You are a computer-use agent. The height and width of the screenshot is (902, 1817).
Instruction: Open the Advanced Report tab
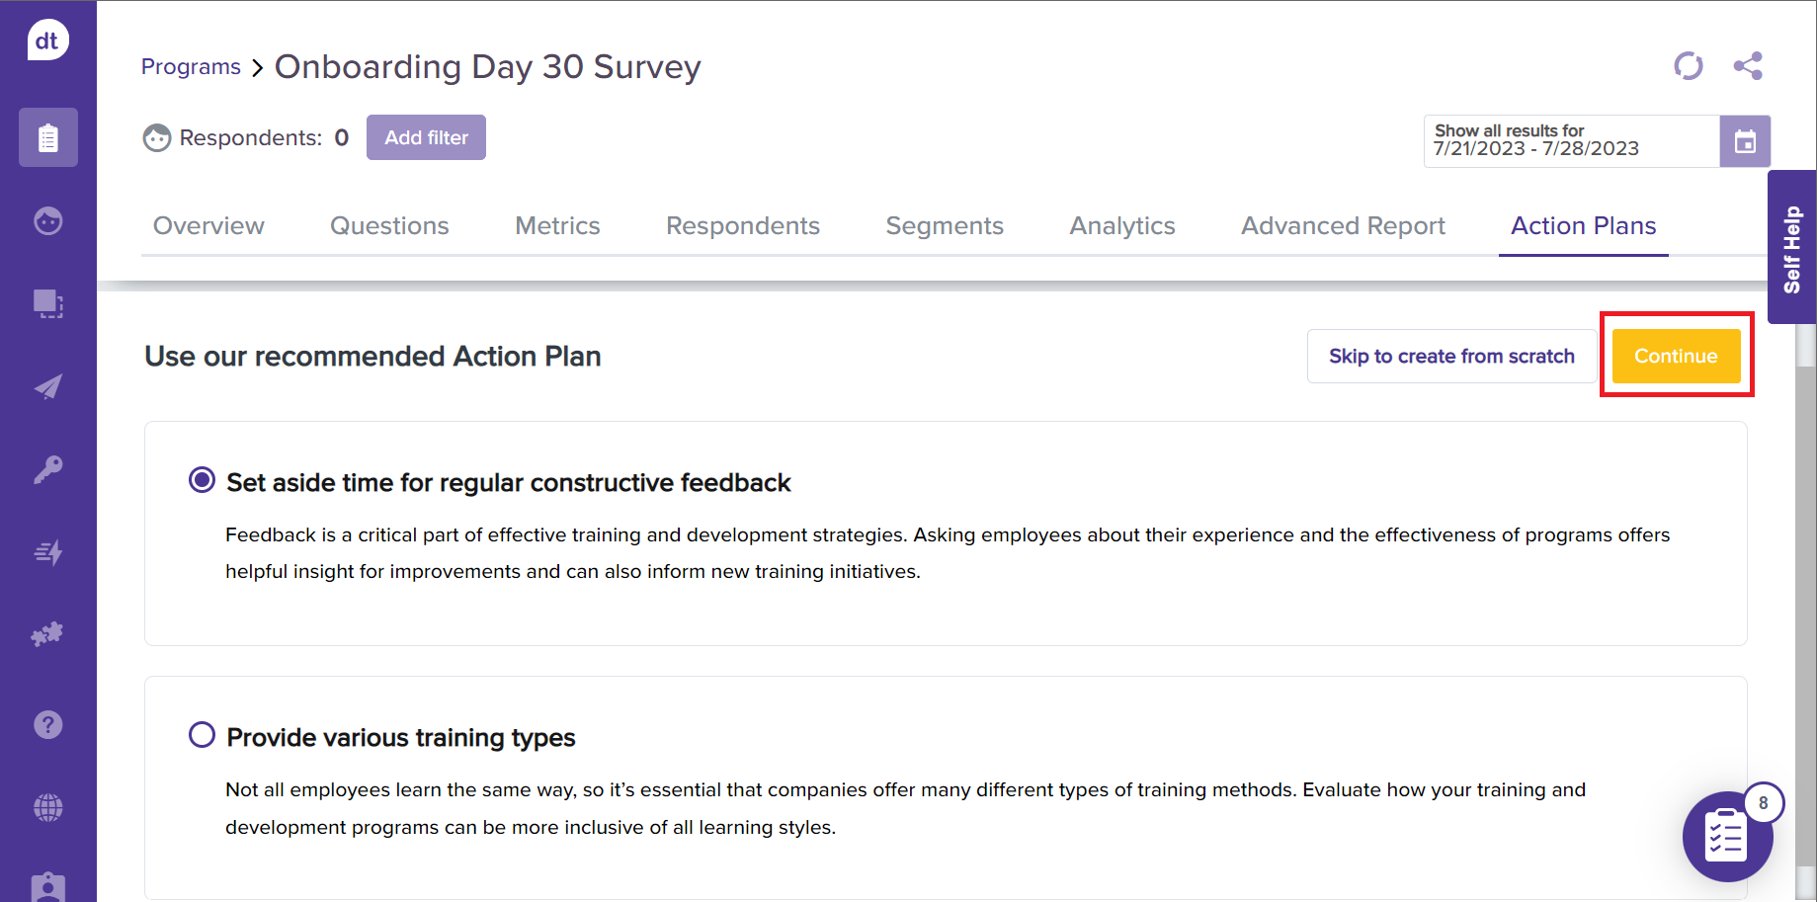point(1343,226)
